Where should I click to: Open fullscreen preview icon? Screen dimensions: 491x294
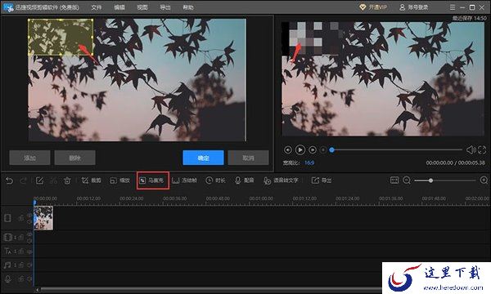tap(482, 150)
